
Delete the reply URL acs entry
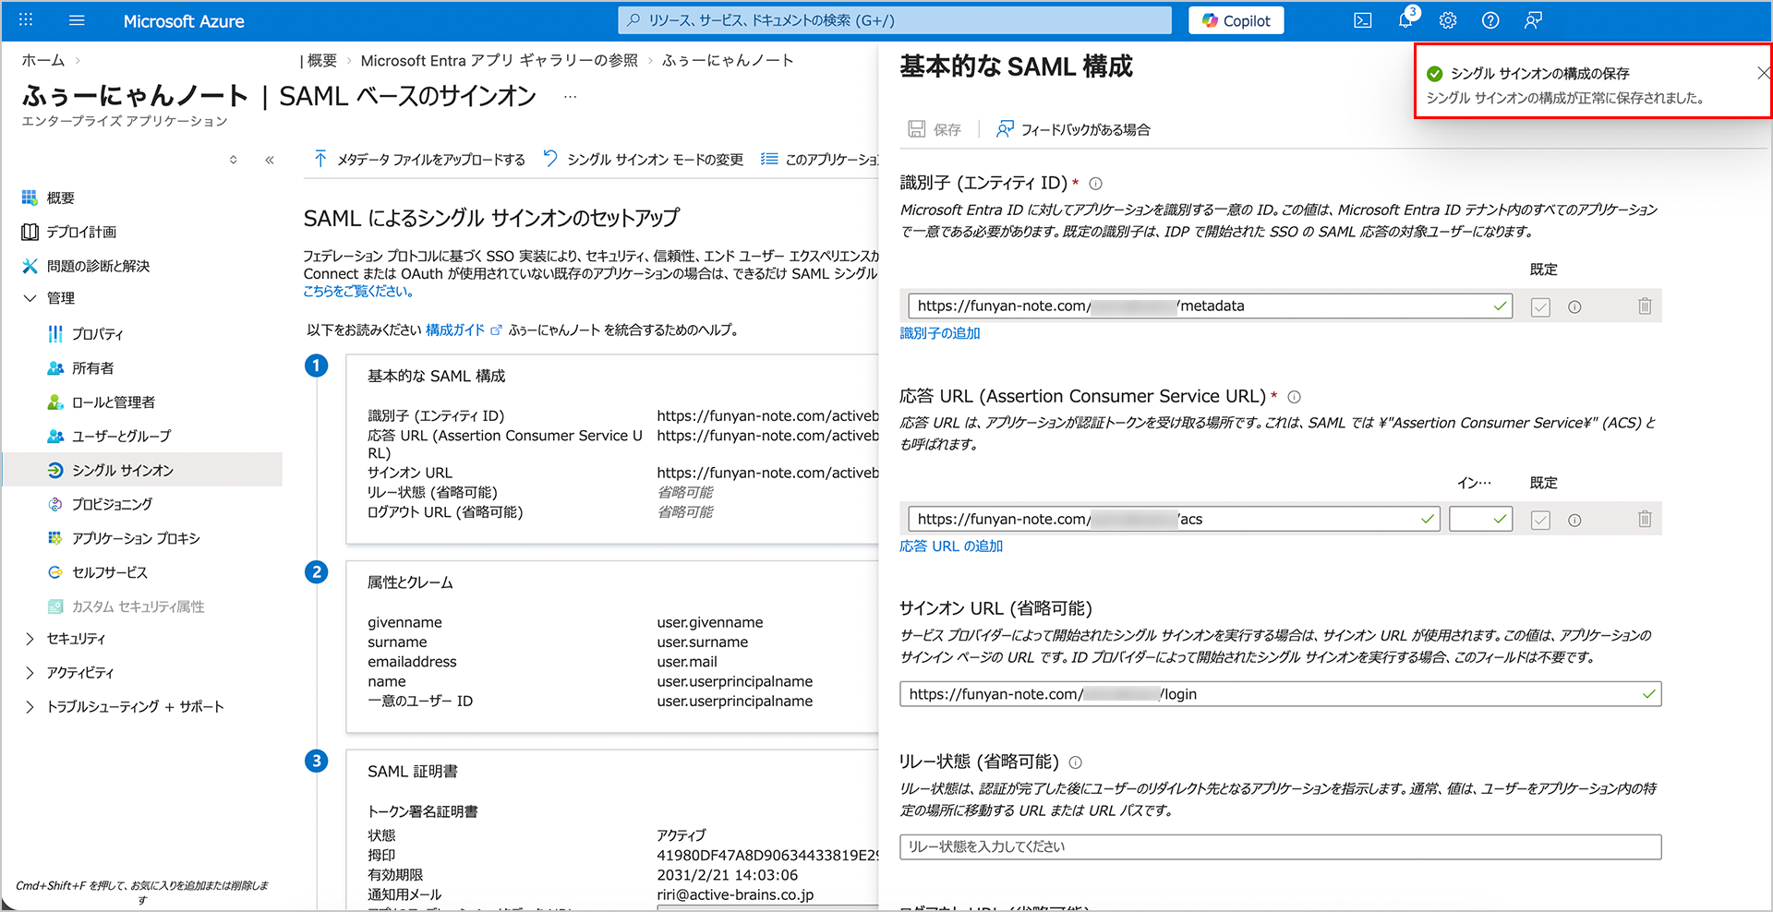[1644, 520]
